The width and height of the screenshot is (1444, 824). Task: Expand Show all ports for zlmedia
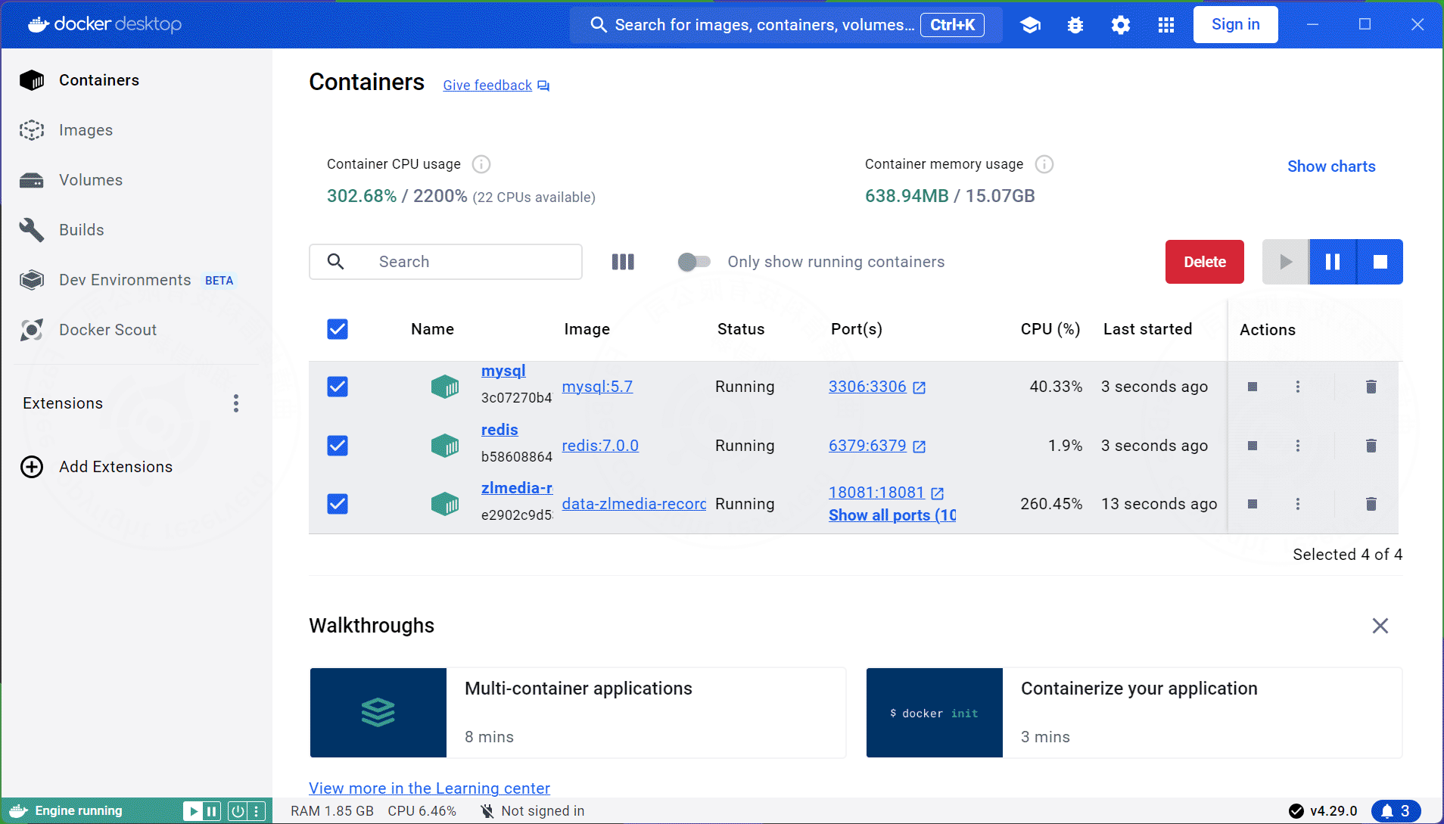click(x=892, y=515)
